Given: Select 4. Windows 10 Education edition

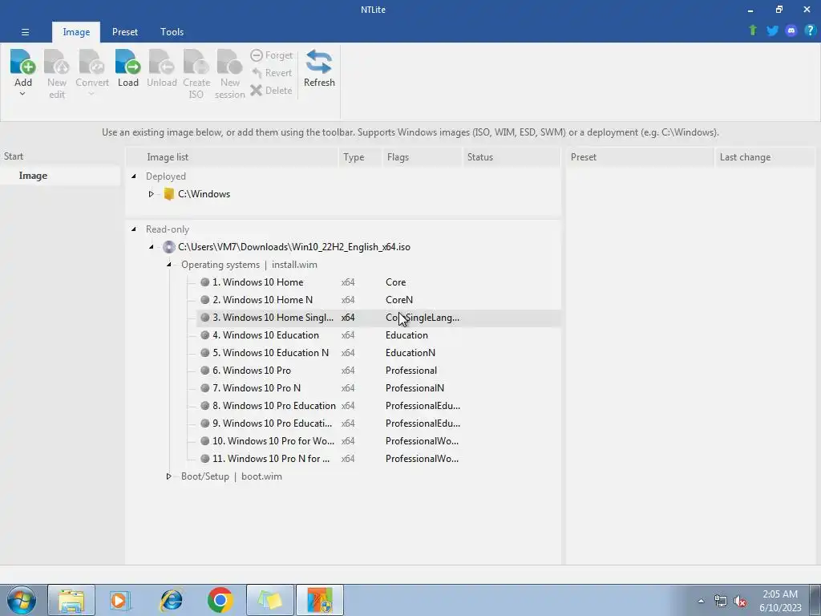Looking at the screenshot, I should coord(378,334).
